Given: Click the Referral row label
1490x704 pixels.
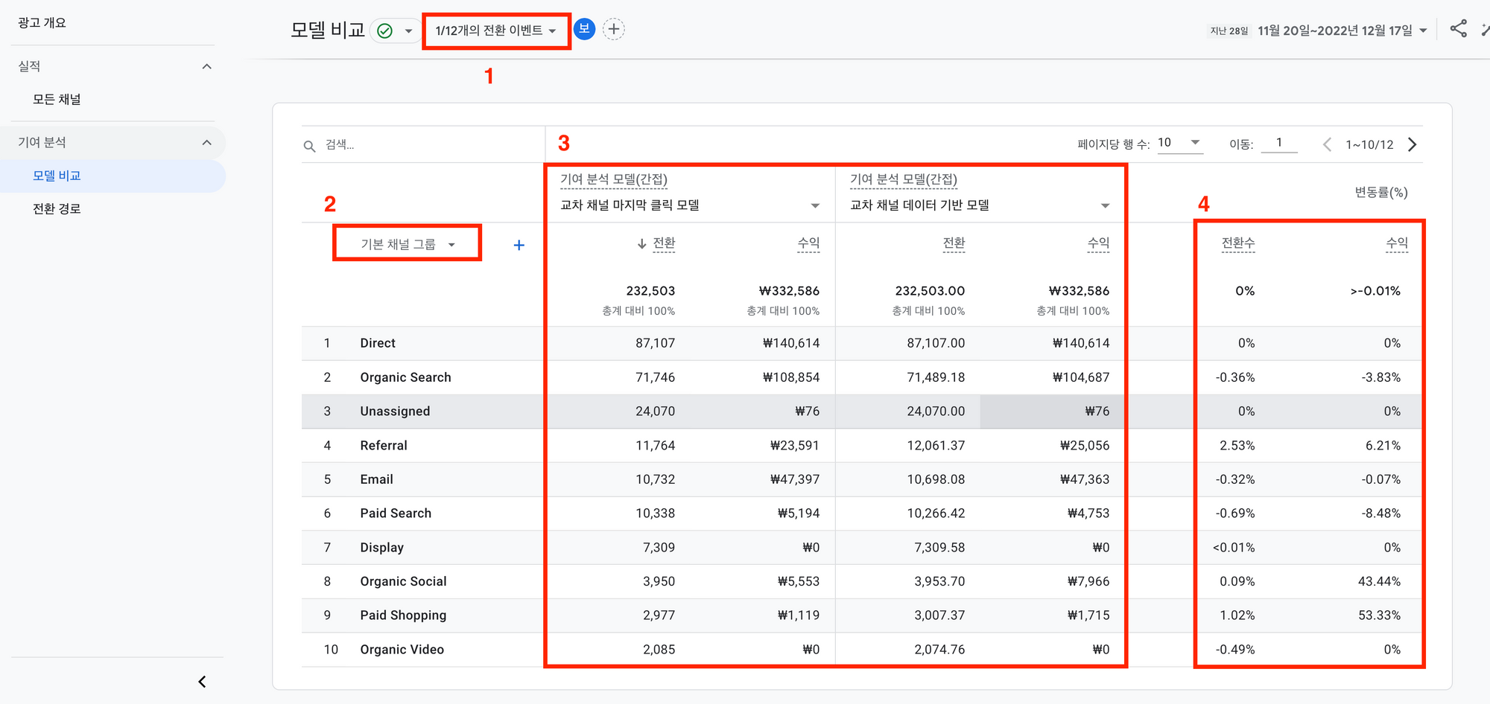Looking at the screenshot, I should (384, 445).
